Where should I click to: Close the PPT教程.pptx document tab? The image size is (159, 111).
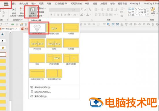pyautogui.click(x=16, y=29)
